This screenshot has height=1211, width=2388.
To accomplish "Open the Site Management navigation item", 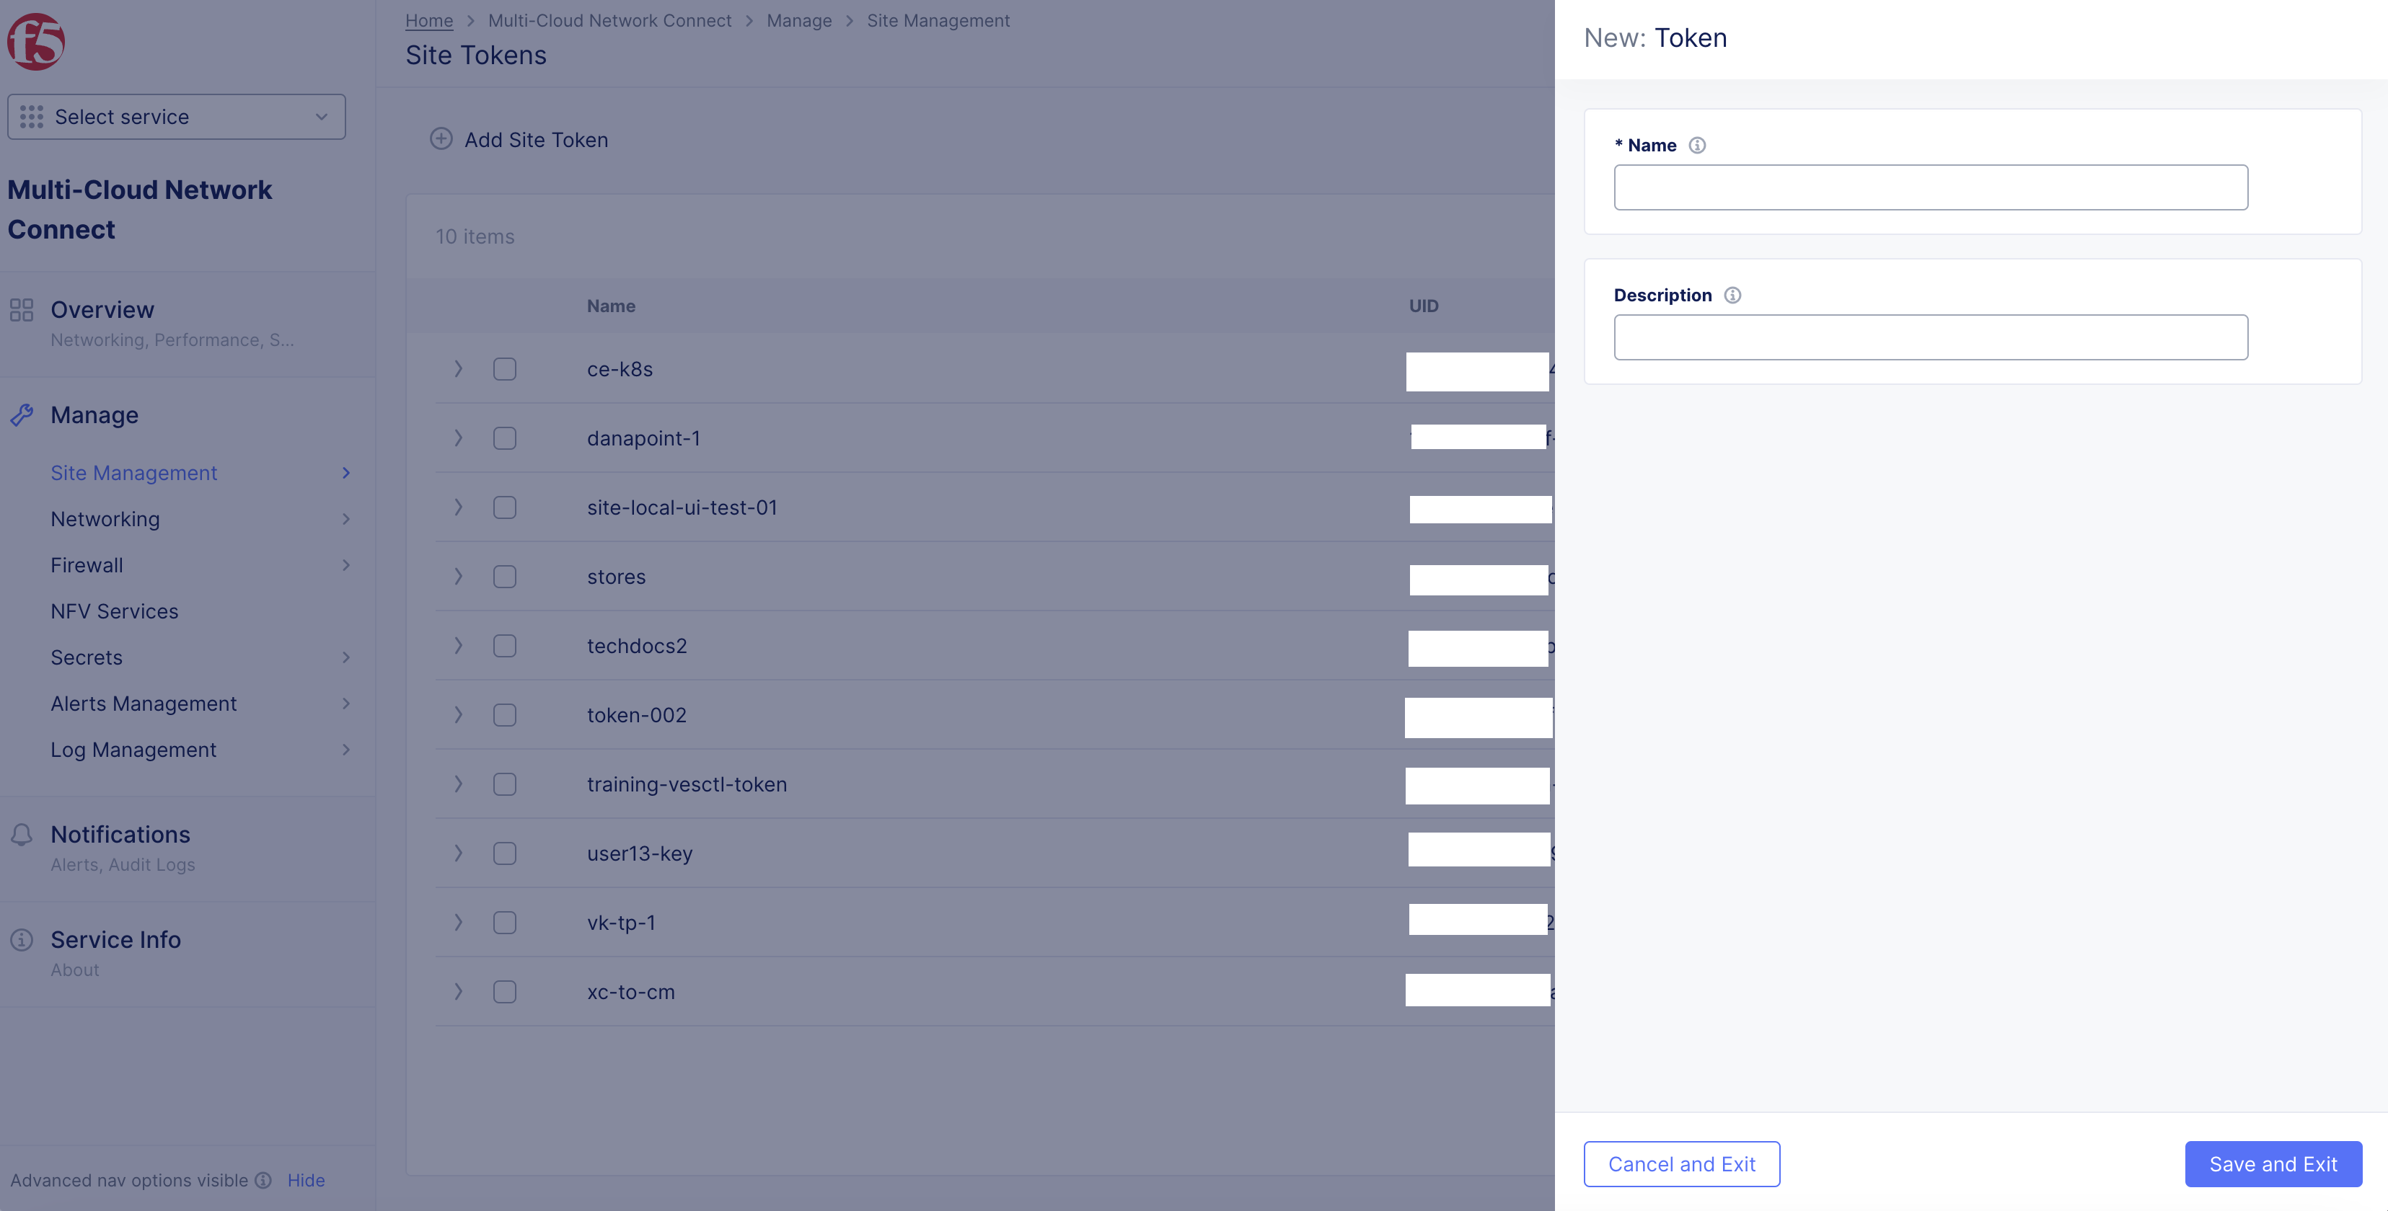I will pyautogui.click(x=133, y=473).
